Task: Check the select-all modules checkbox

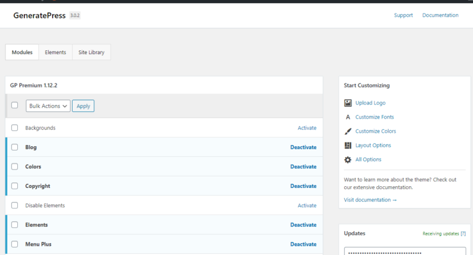Action: click(15, 105)
